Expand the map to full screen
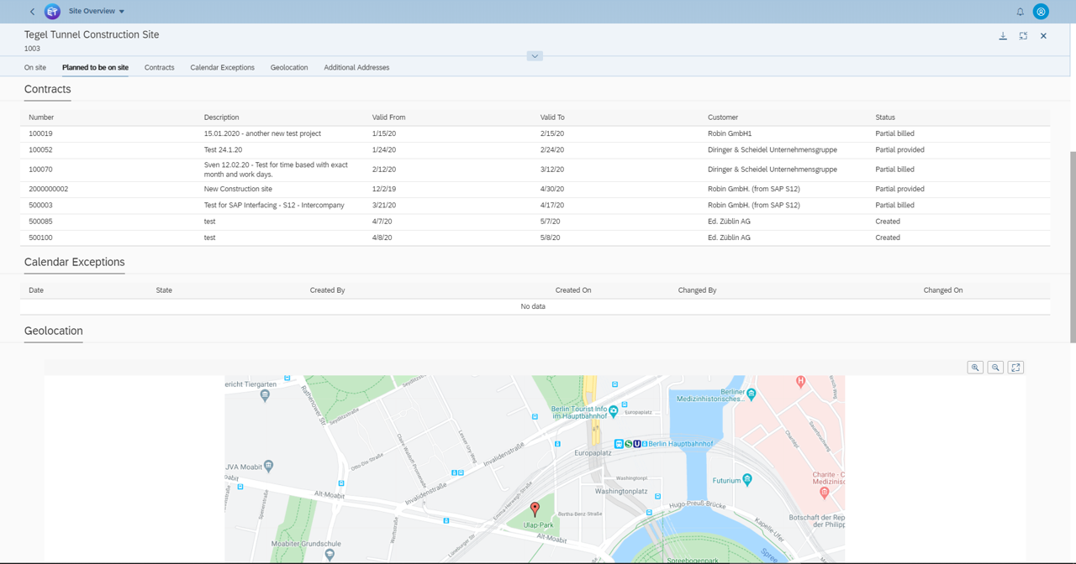1076x564 pixels. click(1015, 368)
